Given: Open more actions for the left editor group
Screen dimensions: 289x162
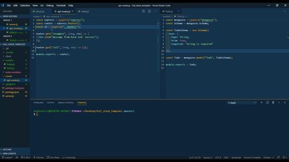Looking at the screenshot, I should point(155,11).
